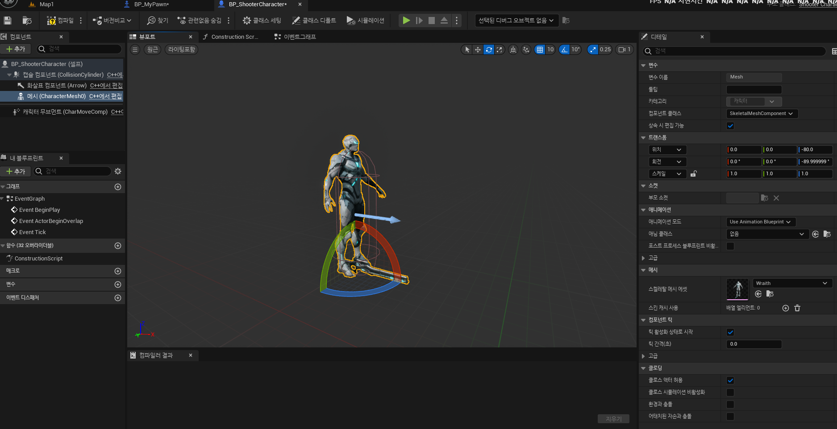Open the camera speed setting

(624, 49)
